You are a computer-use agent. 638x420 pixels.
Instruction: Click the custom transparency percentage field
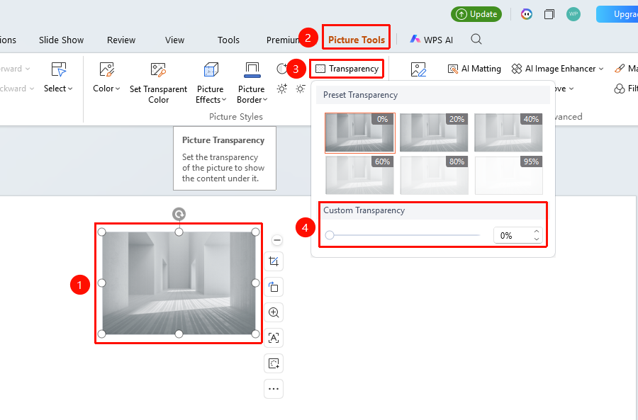click(x=513, y=235)
